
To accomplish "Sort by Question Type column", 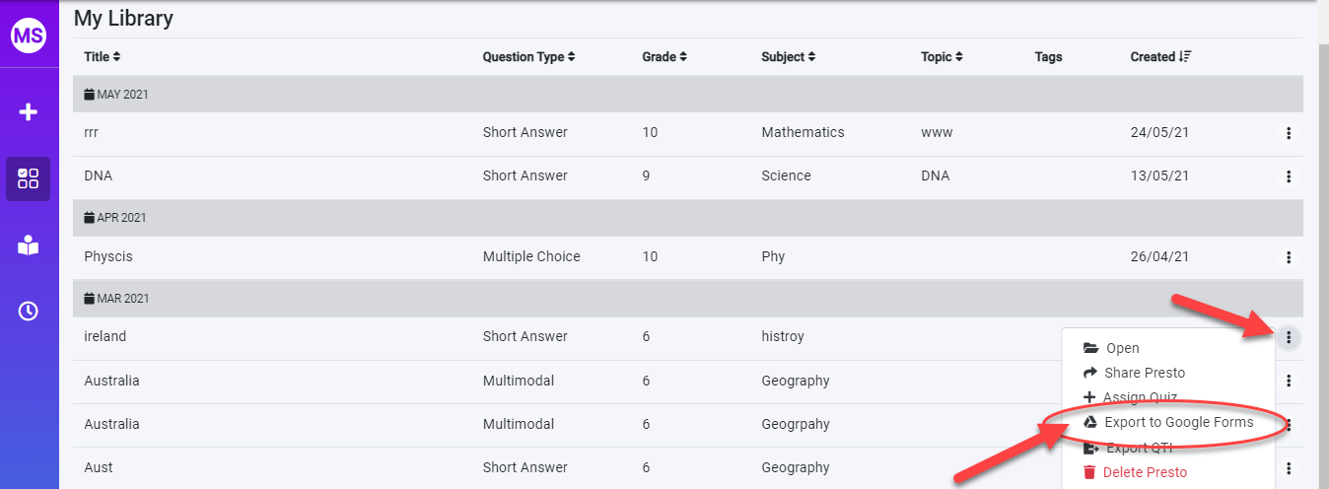I will [528, 57].
